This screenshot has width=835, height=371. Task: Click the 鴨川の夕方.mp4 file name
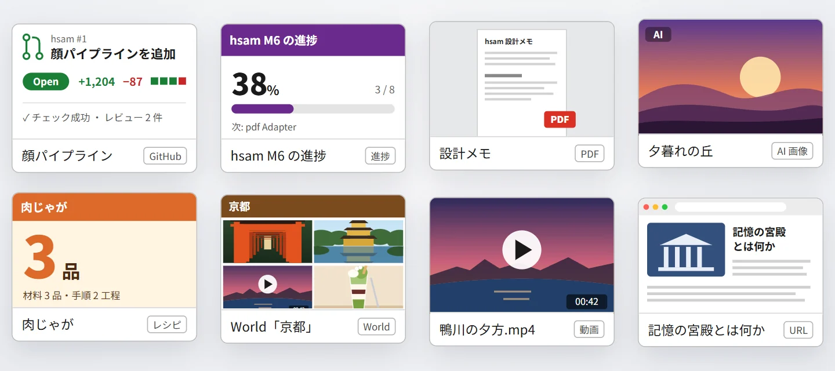point(487,330)
